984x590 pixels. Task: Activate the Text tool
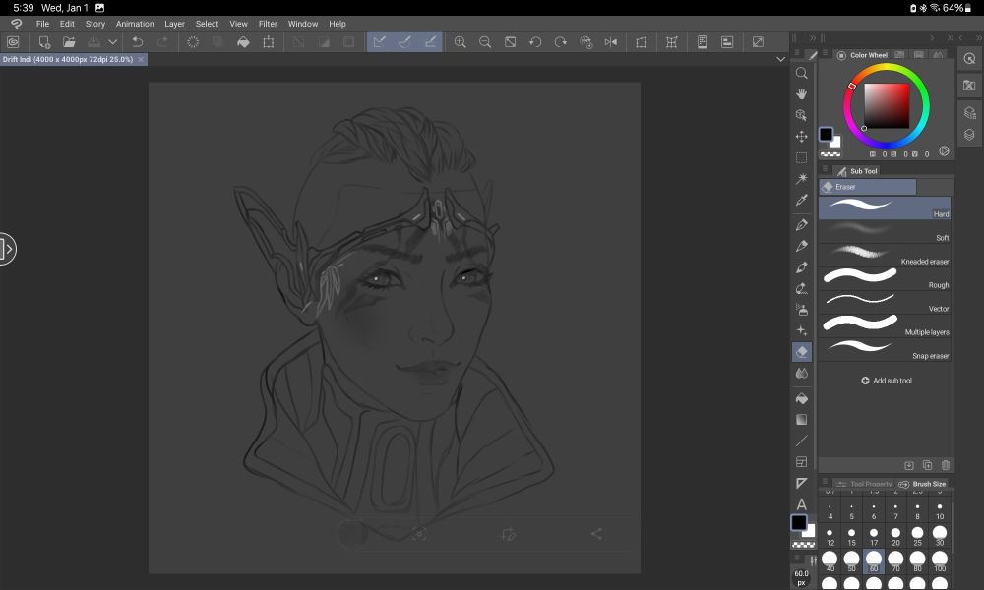click(x=802, y=504)
